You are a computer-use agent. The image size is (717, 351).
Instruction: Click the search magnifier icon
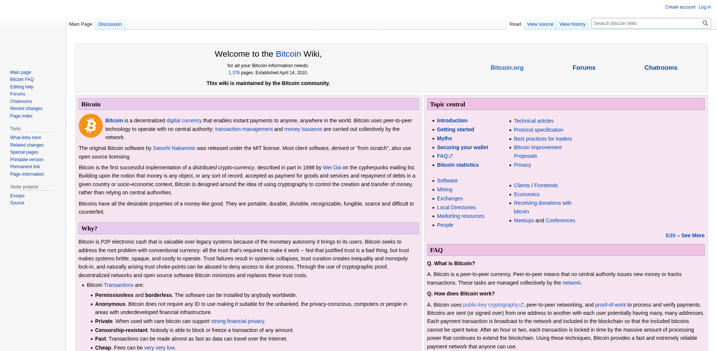tap(705, 23)
